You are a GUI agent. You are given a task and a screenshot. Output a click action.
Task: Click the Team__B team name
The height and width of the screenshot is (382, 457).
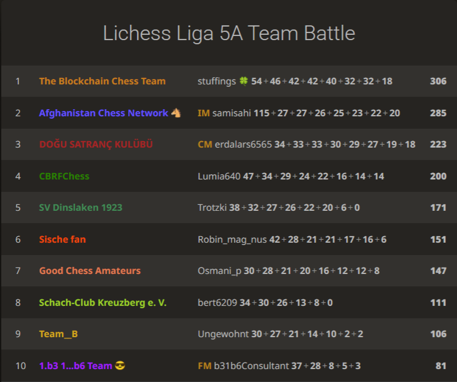pyautogui.click(x=58, y=334)
